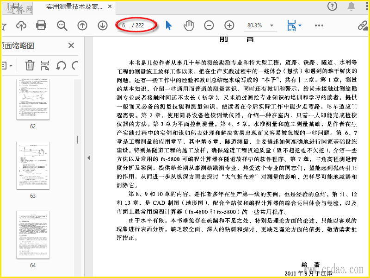Click the thumbnail label 64
370x278 pixels.
pos(33,265)
